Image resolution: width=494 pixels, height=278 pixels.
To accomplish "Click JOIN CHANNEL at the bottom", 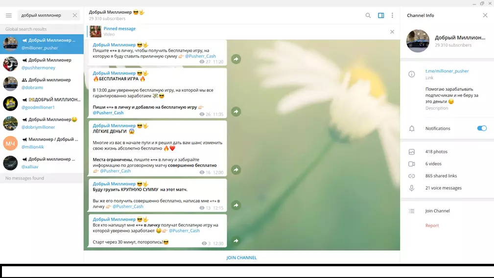I will (x=241, y=257).
